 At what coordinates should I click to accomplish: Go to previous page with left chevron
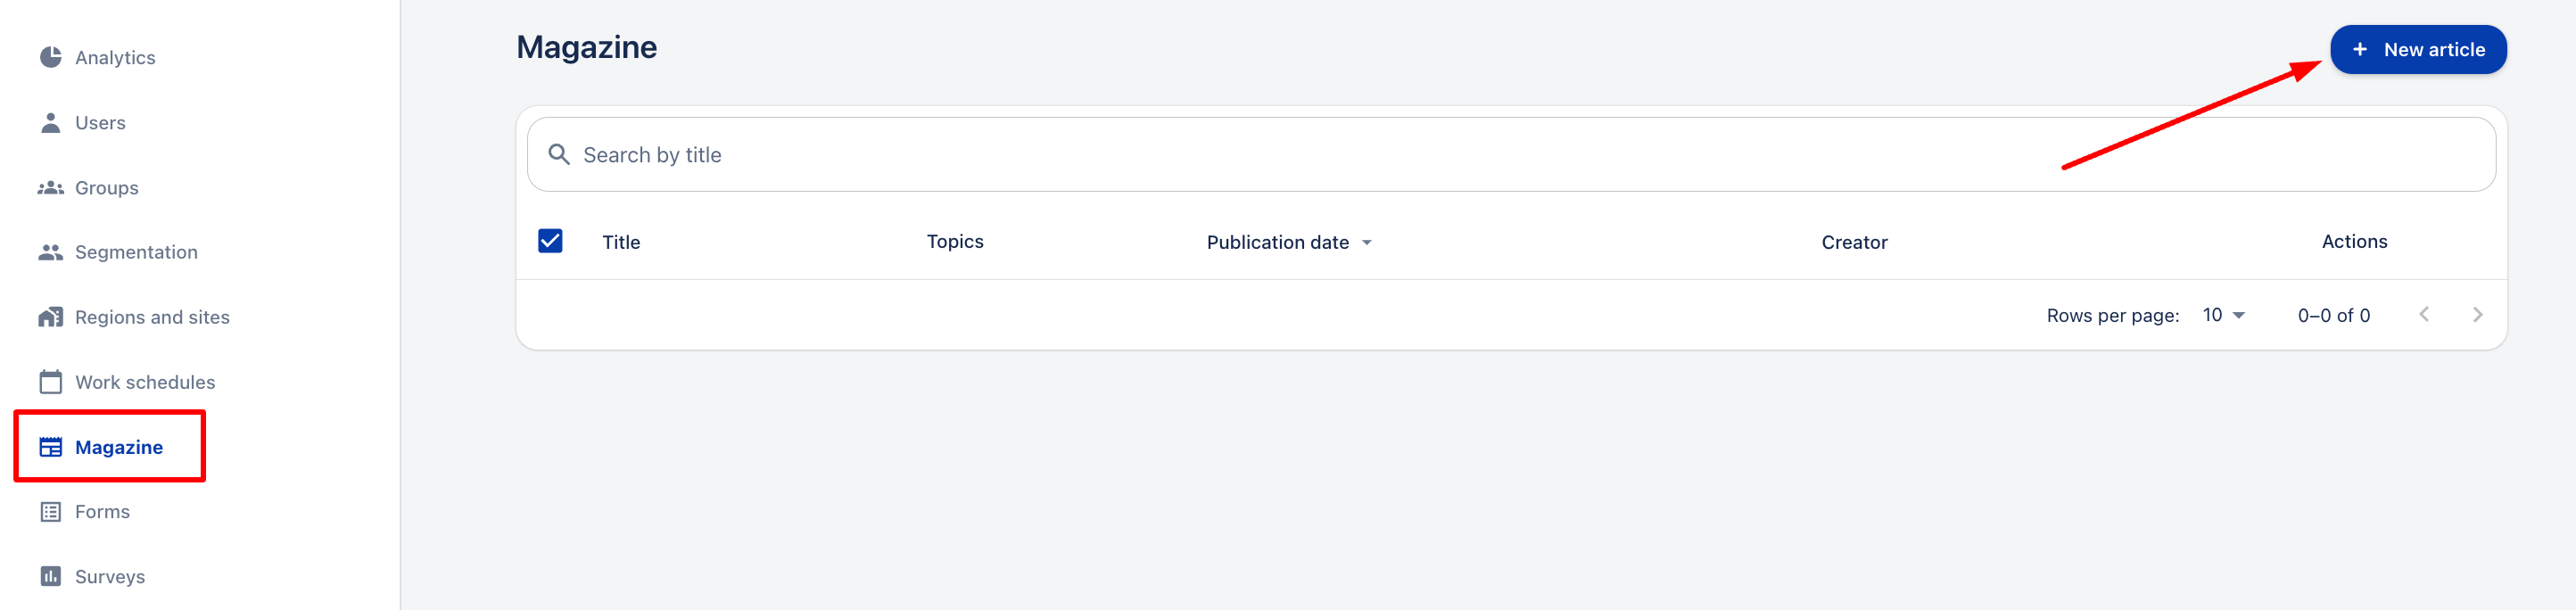coord(2423,315)
